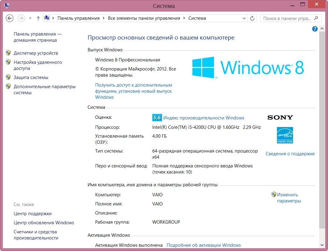Open Центр обновления Windows
The width and height of the screenshot is (328, 251).
pos(44,223)
